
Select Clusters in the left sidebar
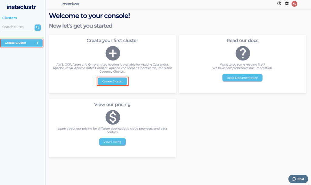pos(9,18)
